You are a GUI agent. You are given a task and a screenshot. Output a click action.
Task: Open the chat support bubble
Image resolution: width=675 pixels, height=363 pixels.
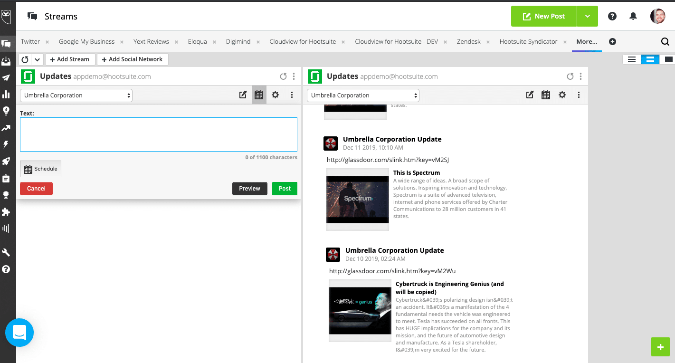click(x=19, y=333)
